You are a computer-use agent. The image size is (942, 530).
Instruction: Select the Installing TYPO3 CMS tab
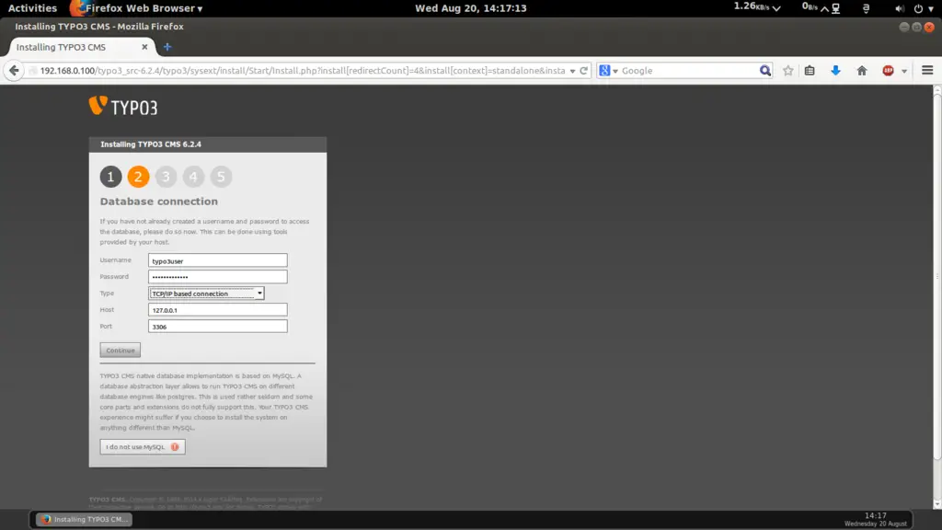[x=82, y=47]
